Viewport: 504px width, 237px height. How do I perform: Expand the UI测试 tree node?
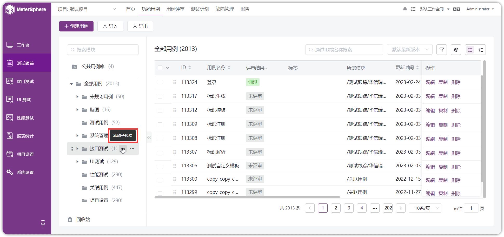(x=77, y=162)
